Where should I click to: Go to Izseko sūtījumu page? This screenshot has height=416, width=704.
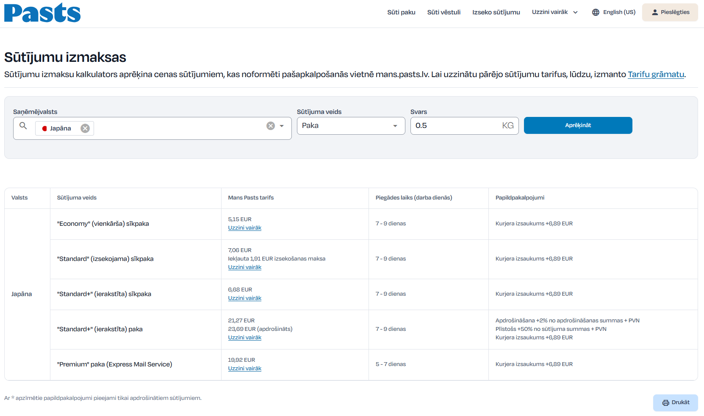(x=496, y=12)
